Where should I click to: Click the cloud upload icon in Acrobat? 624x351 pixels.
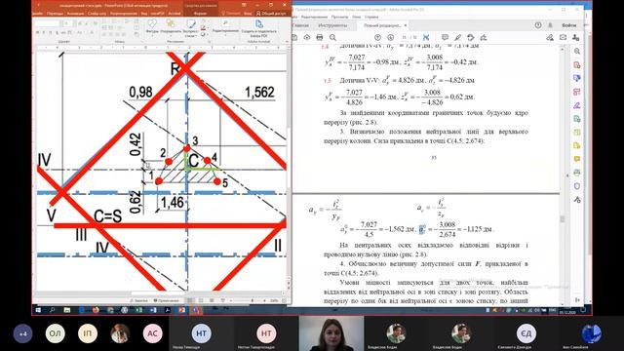coord(307,37)
